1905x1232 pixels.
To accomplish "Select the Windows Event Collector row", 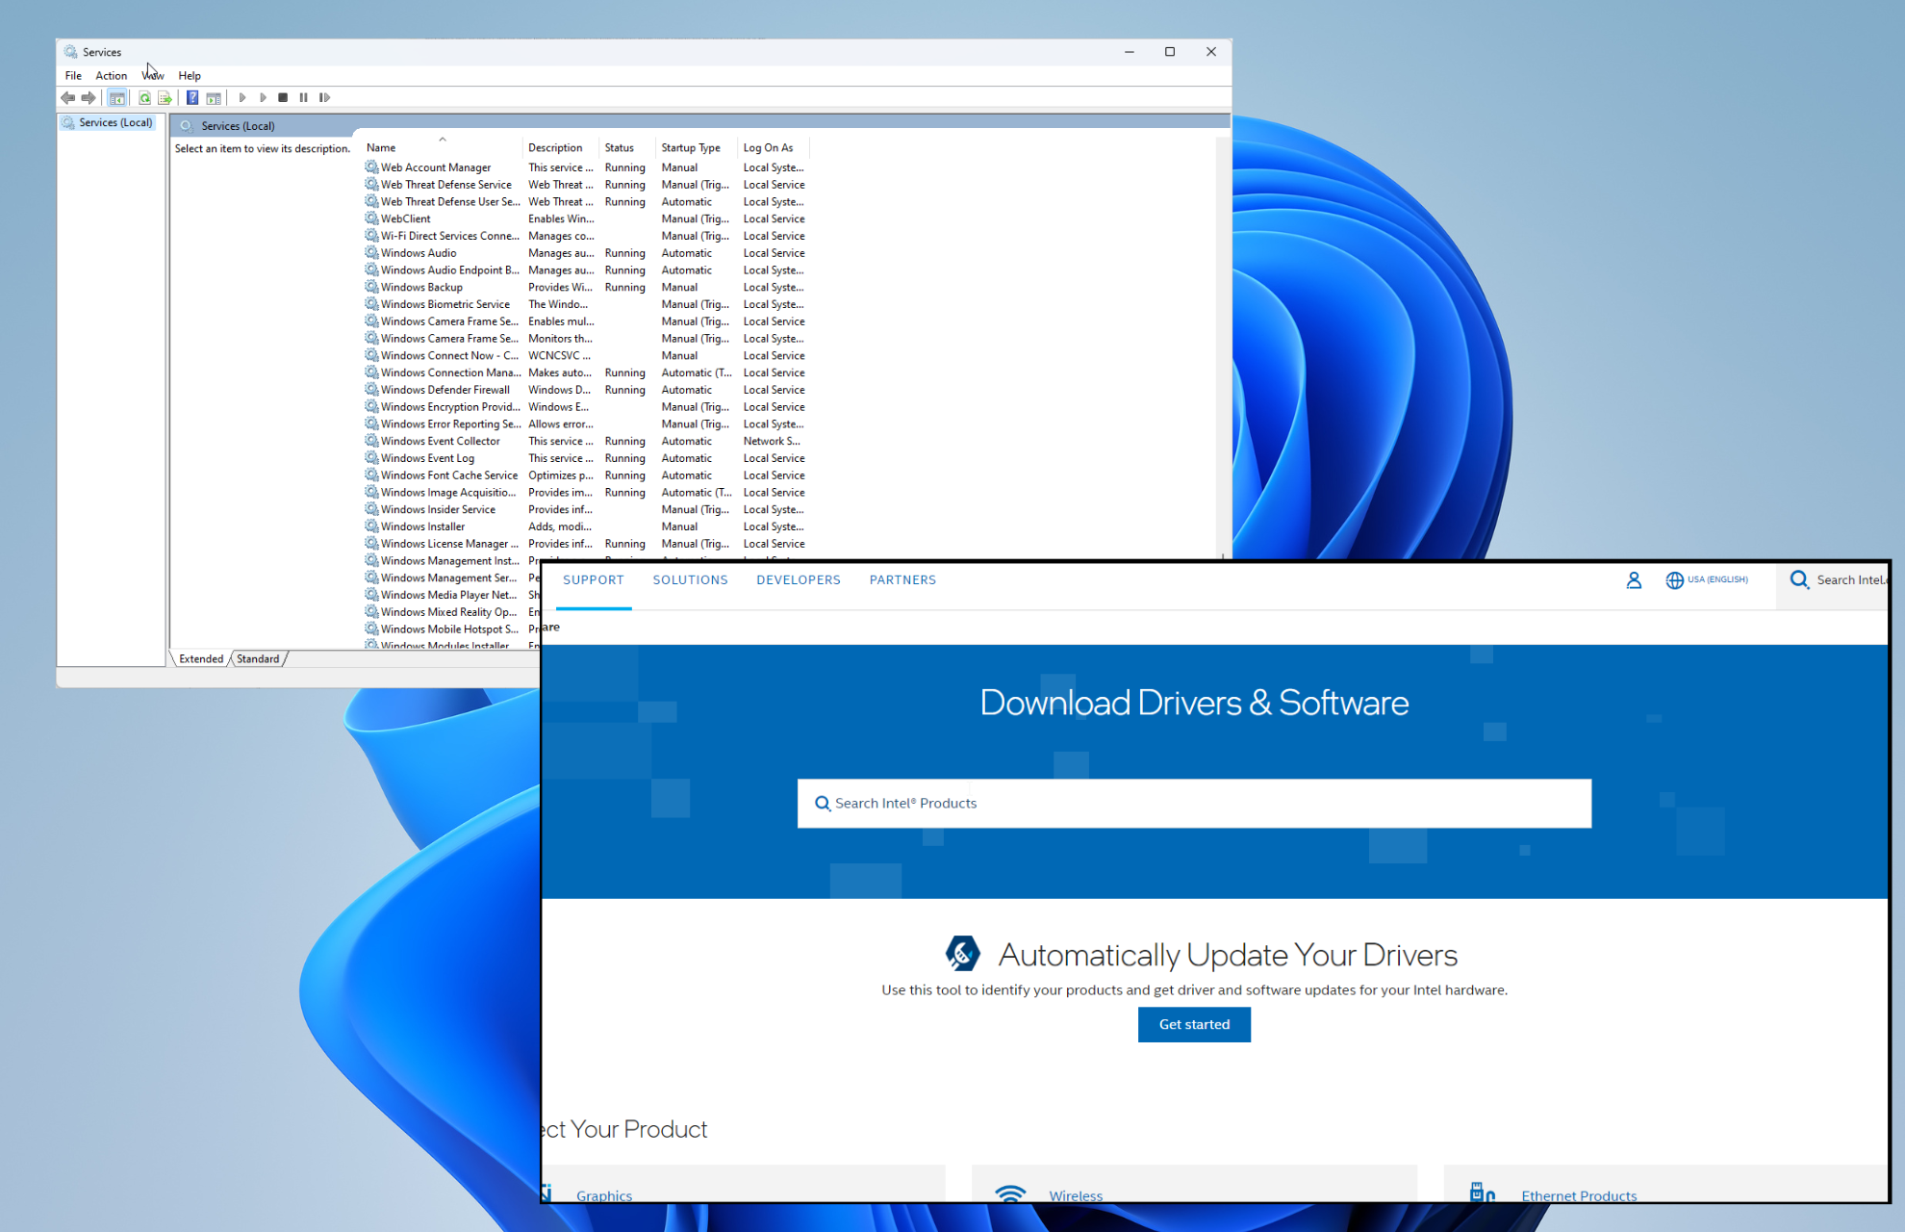I will [587, 441].
